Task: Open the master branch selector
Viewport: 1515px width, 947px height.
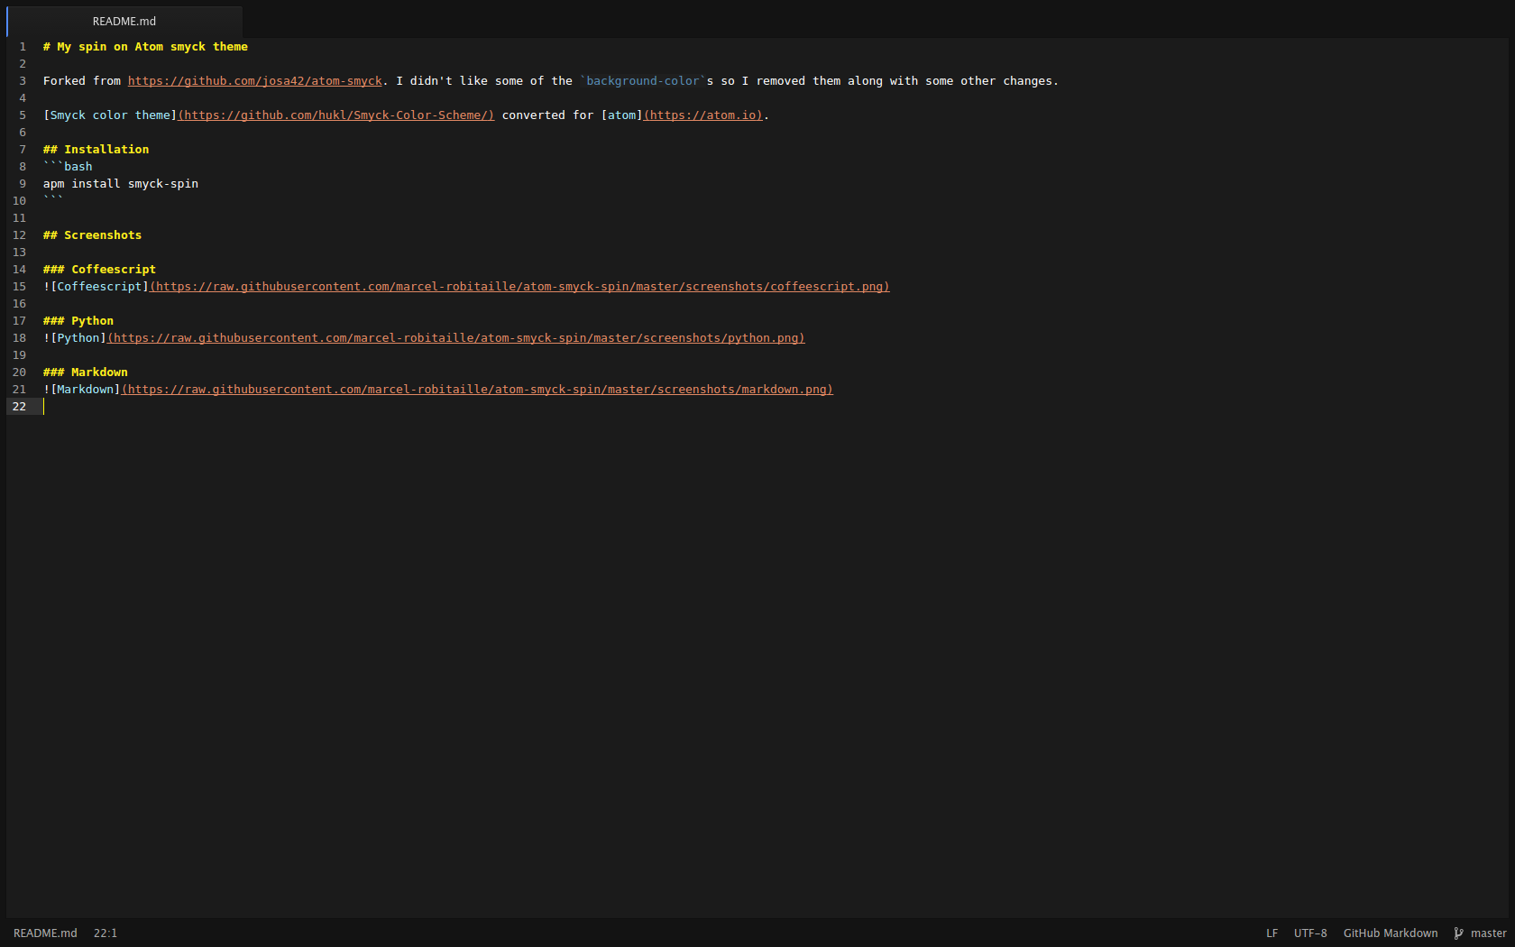Action: coord(1488,933)
